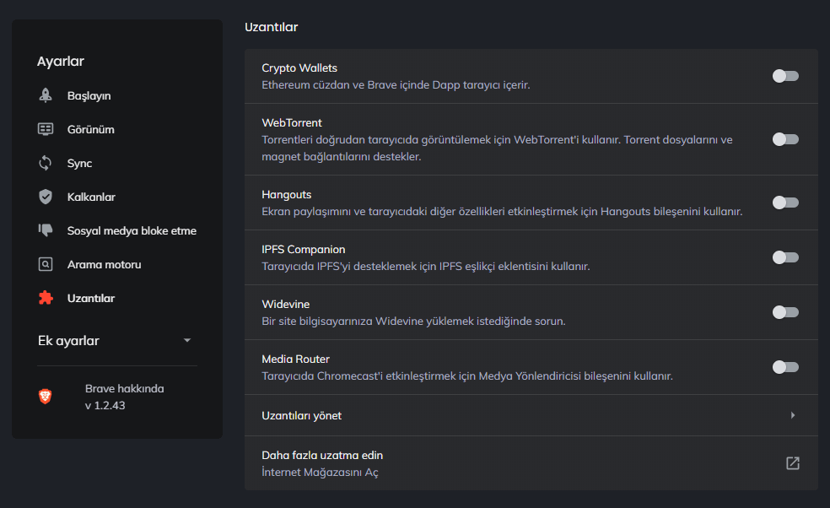Turn on the Hangouts switch

(x=784, y=203)
